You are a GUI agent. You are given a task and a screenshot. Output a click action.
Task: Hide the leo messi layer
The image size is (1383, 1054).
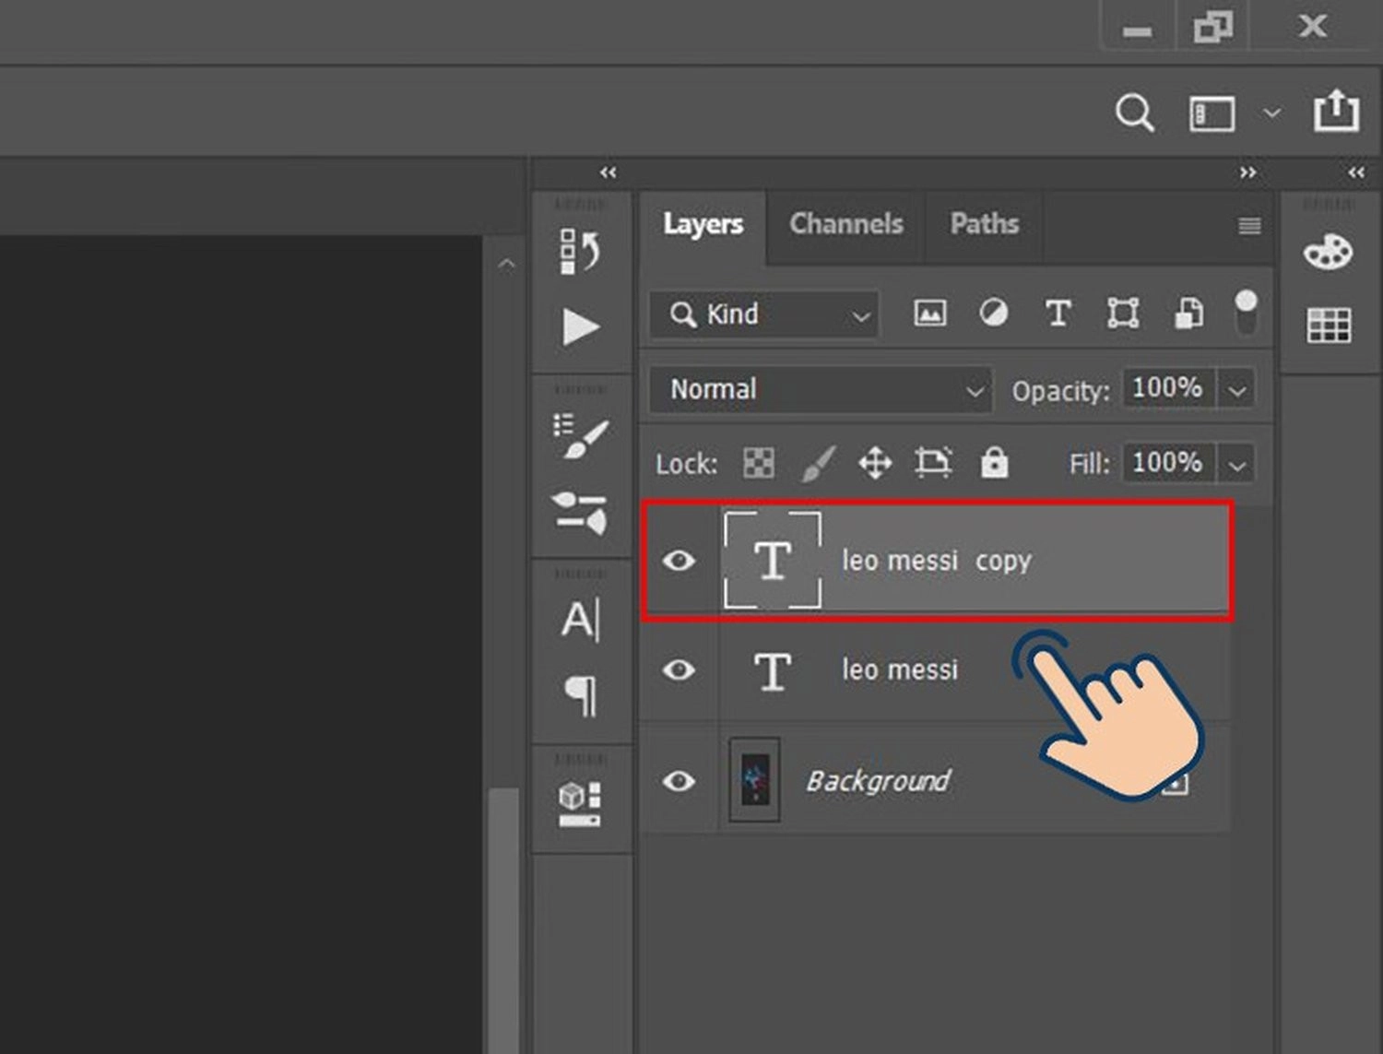pos(679,669)
